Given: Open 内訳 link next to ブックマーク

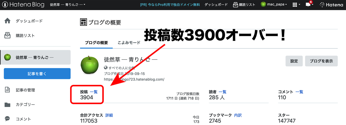Looking at the screenshot, I should (238, 115).
